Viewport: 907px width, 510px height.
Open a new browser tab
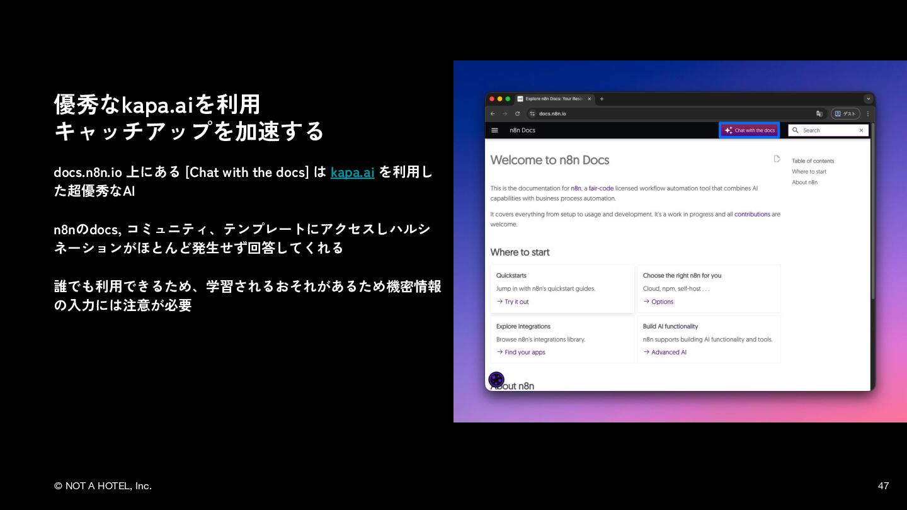click(602, 99)
